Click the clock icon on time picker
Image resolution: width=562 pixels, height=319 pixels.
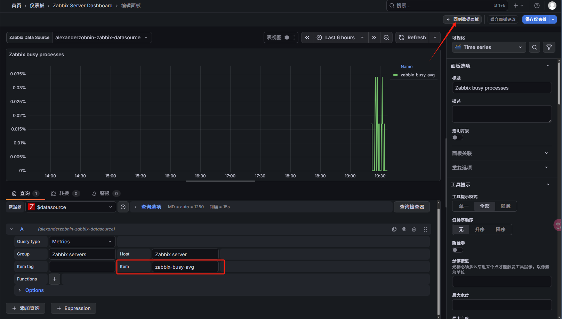(x=319, y=37)
